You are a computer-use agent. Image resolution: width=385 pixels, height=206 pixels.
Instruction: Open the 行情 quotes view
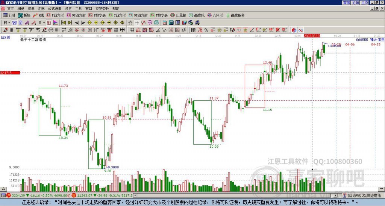pyautogui.click(x=9, y=15)
